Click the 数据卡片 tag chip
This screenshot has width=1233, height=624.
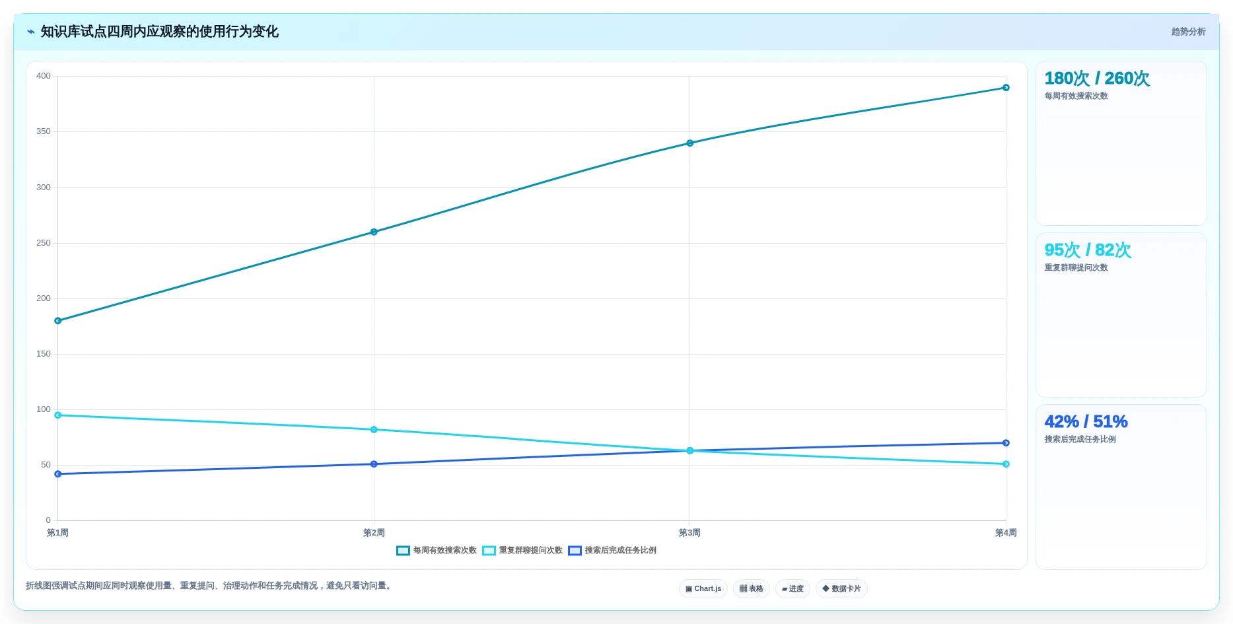point(841,589)
